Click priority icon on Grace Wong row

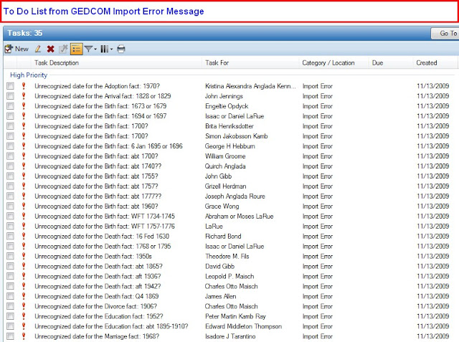tap(24, 206)
